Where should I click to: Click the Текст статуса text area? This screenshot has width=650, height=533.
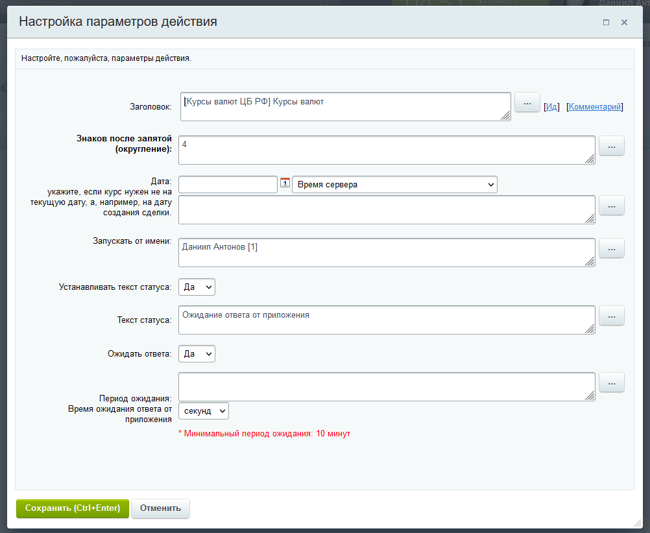pyautogui.click(x=386, y=320)
